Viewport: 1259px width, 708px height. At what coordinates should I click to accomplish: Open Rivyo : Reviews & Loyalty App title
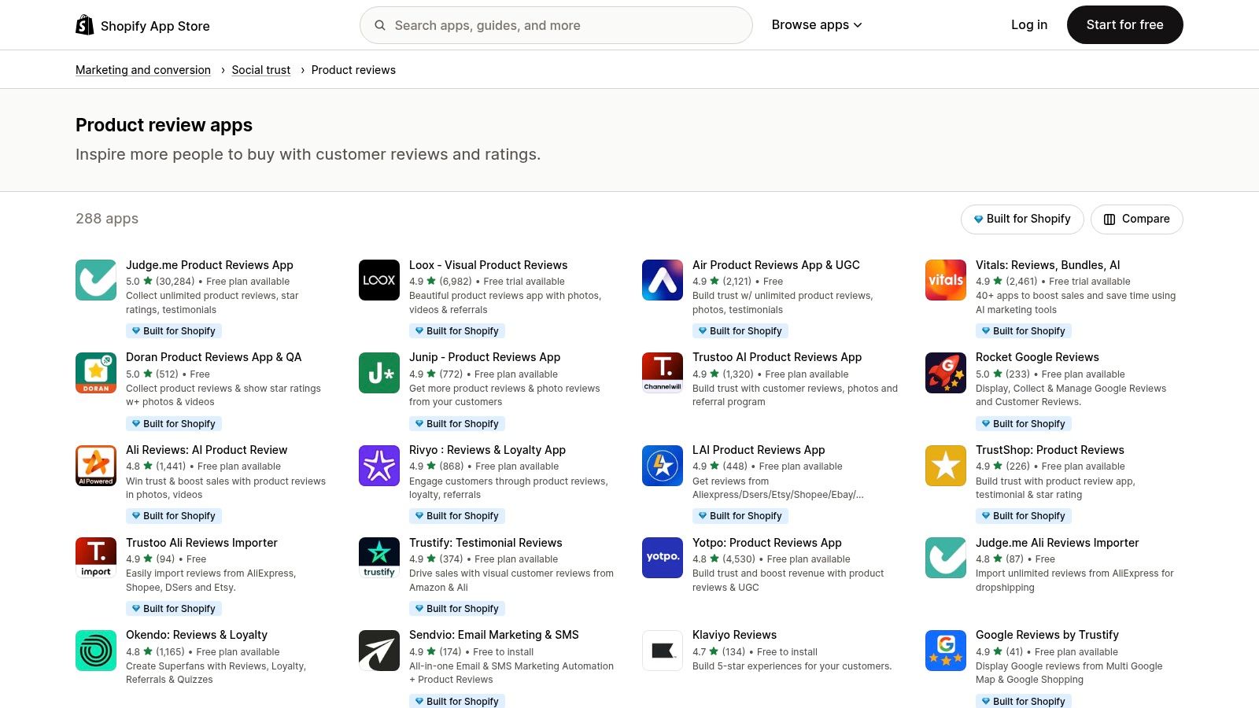487,450
